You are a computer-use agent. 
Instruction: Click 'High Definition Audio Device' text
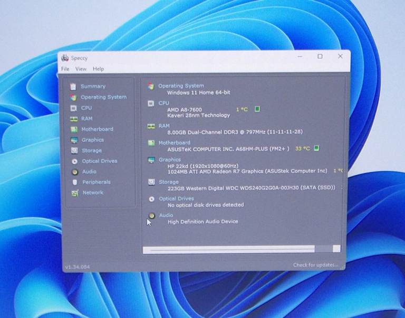[x=203, y=222]
